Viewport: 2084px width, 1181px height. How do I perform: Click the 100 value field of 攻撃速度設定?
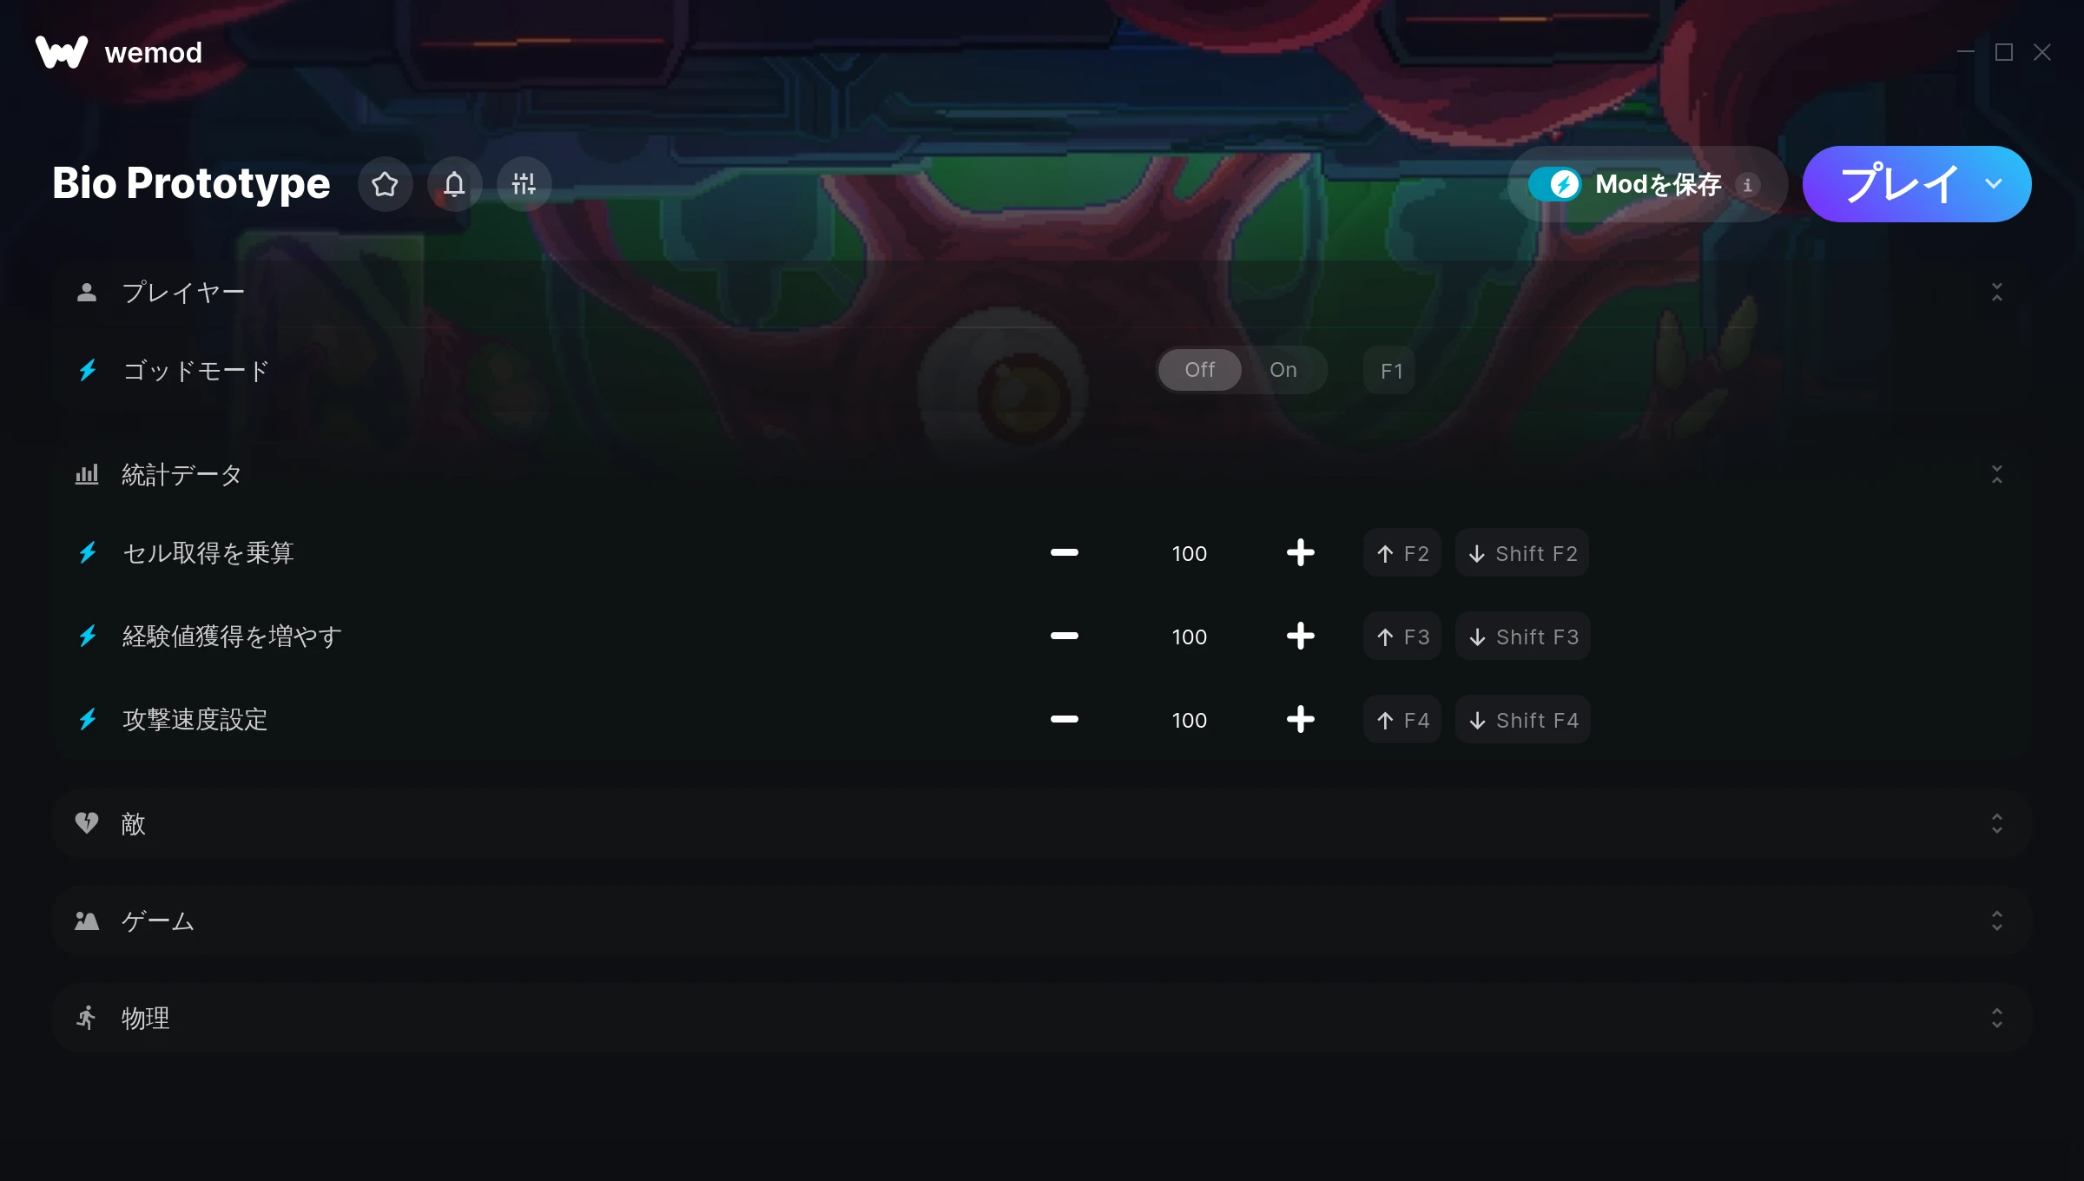pyautogui.click(x=1189, y=720)
